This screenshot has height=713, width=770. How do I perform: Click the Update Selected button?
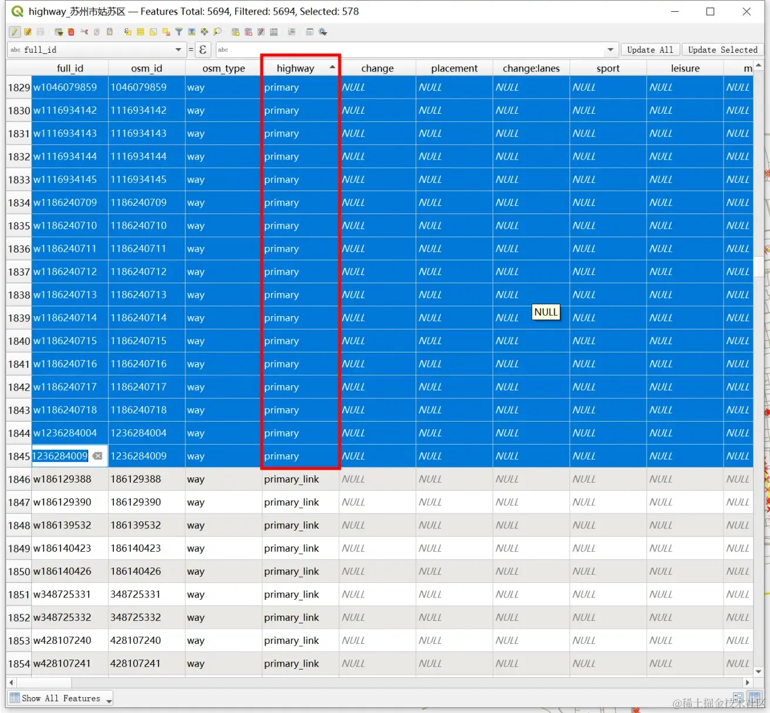pos(723,50)
